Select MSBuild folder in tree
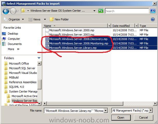The width and height of the screenshot is (158, 124). tap(14, 78)
